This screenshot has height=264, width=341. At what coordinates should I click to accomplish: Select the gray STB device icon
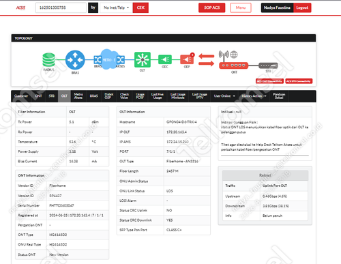point(268,65)
